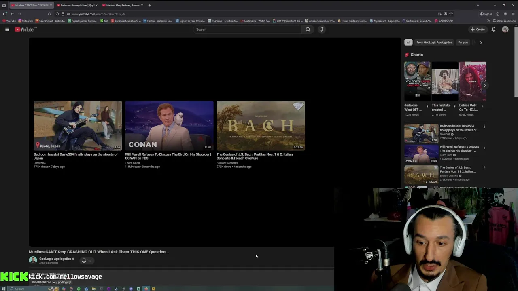Click the browser address bar URL
This screenshot has width=518, height=291.
tap(99, 14)
